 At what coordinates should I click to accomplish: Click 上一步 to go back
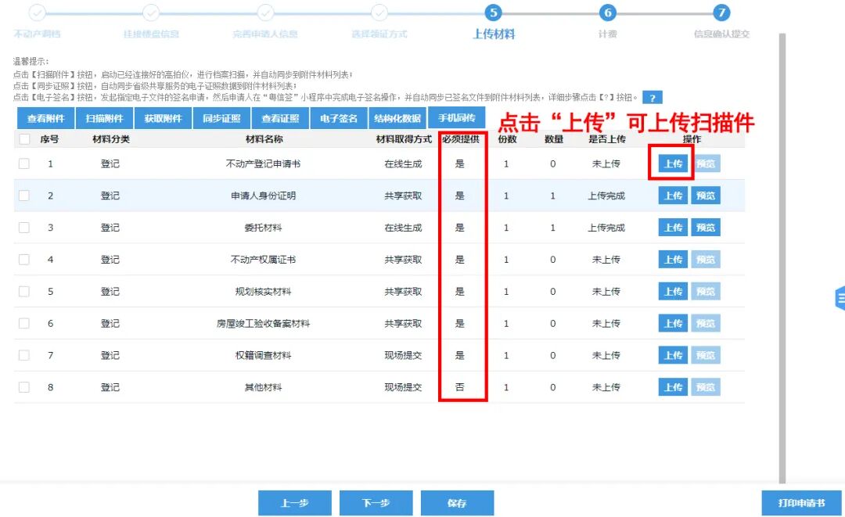pos(295,503)
